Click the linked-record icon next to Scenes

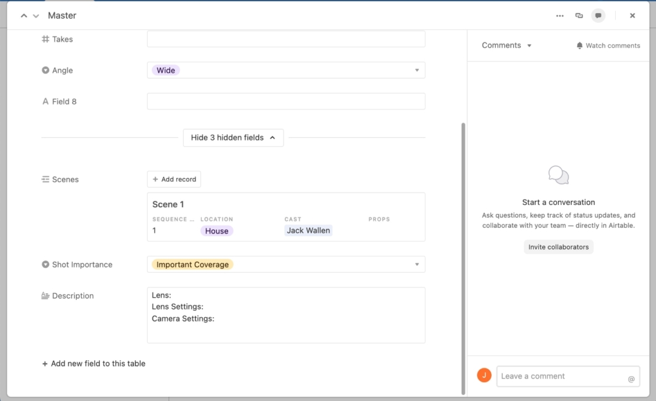46,179
